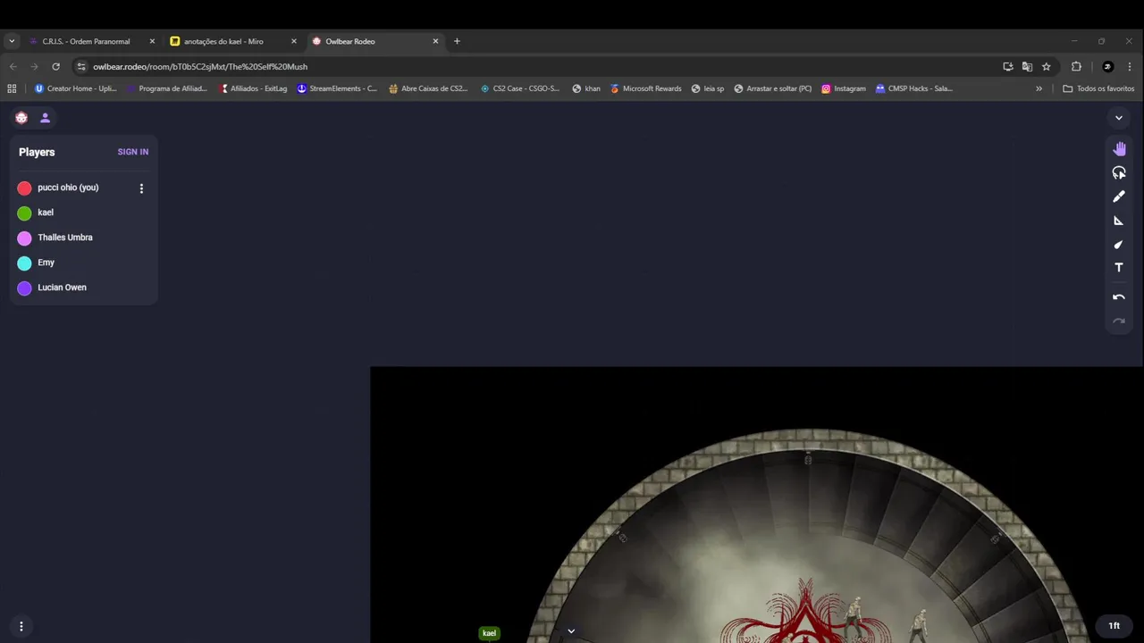This screenshot has width=1144, height=643.
Task: Toggle the Players panel icon
Action: 45,118
